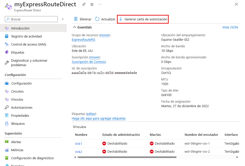Click the Autorizaciones key icon
This screenshot has height=166, width=245.
coord(7,107)
